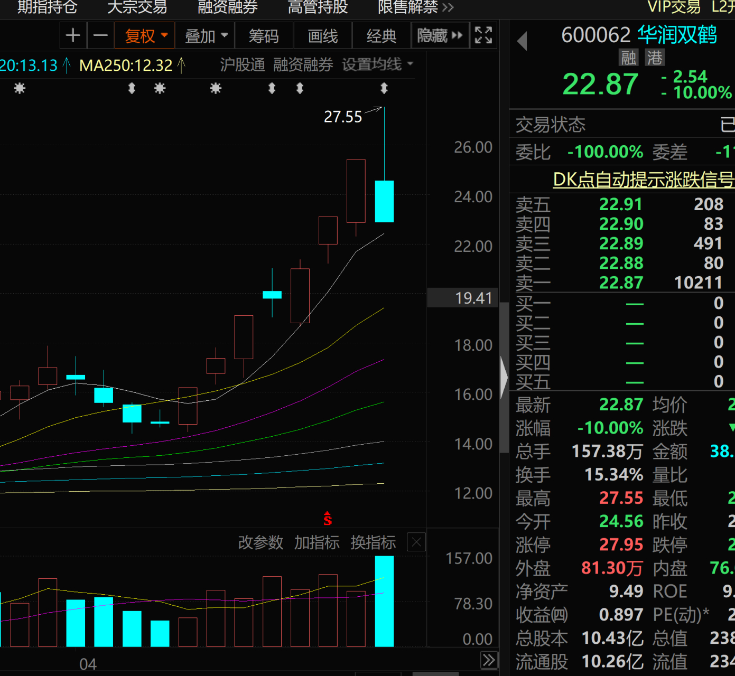
Task: Click the 今开 value 24.56
Action: click(621, 521)
